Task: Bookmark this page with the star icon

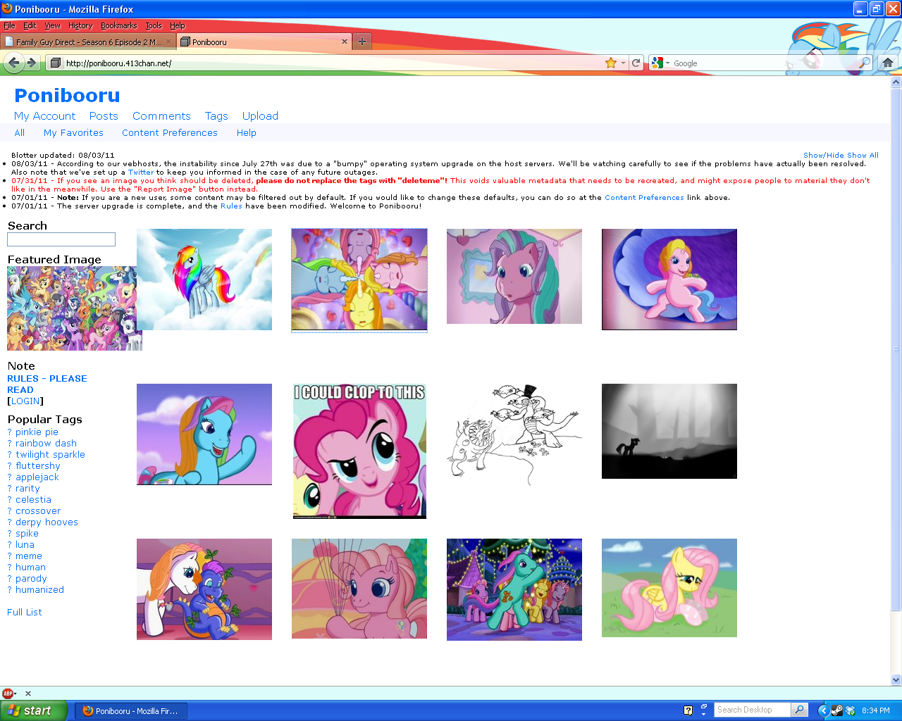Action: click(610, 63)
